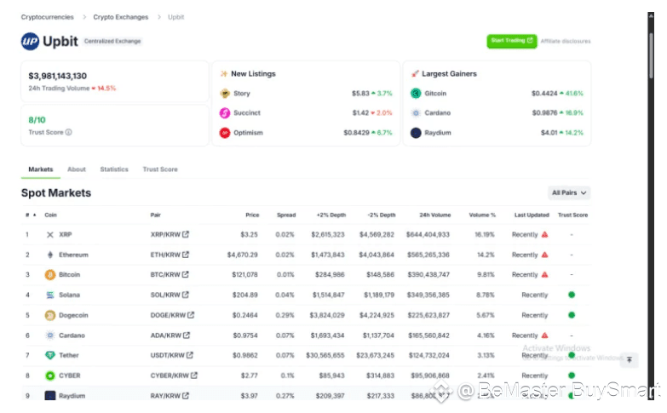Click the Spread column header
Image resolution: width=667 pixels, height=413 pixels.
[286, 215]
